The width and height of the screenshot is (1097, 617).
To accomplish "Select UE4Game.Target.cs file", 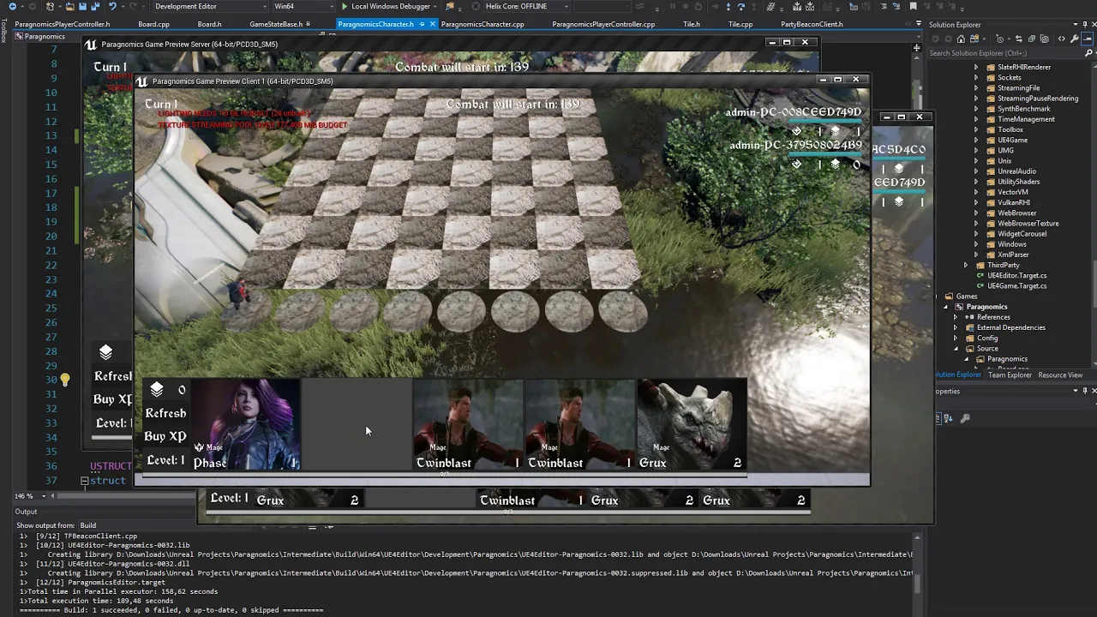I will click(1016, 285).
